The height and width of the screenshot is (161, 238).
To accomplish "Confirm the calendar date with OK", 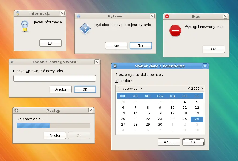I will pyautogui.click(x=193, y=142).
